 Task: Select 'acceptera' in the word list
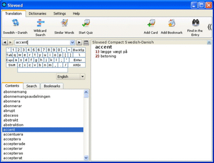(x=42, y=139)
